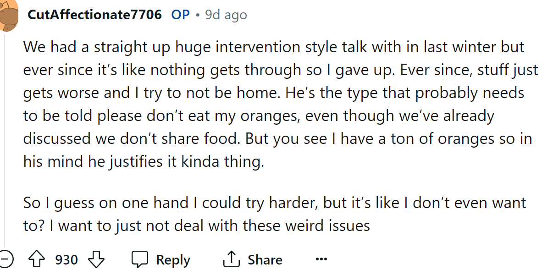542x270 pixels.
Task: Click the Share upload-arrow icon
Action: (x=232, y=259)
